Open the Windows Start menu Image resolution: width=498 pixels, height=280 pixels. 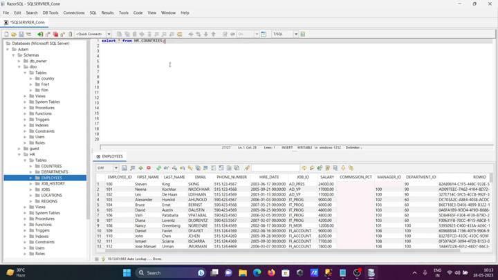click(127, 272)
